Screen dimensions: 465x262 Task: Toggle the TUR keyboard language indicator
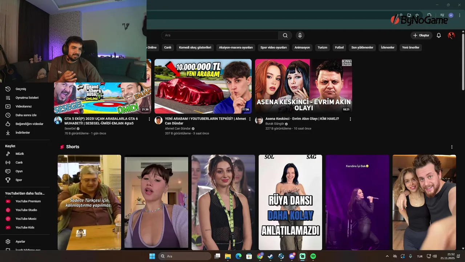420,257
